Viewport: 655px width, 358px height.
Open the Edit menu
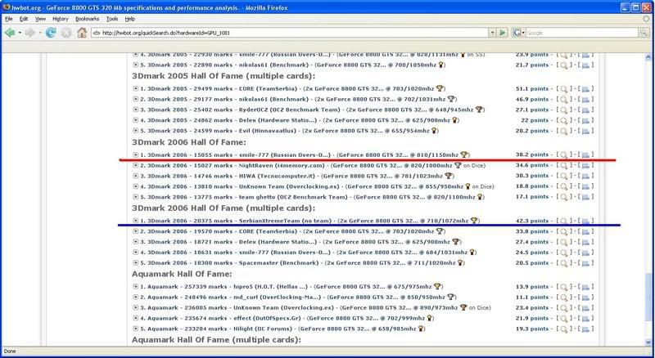tap(24, 19)
